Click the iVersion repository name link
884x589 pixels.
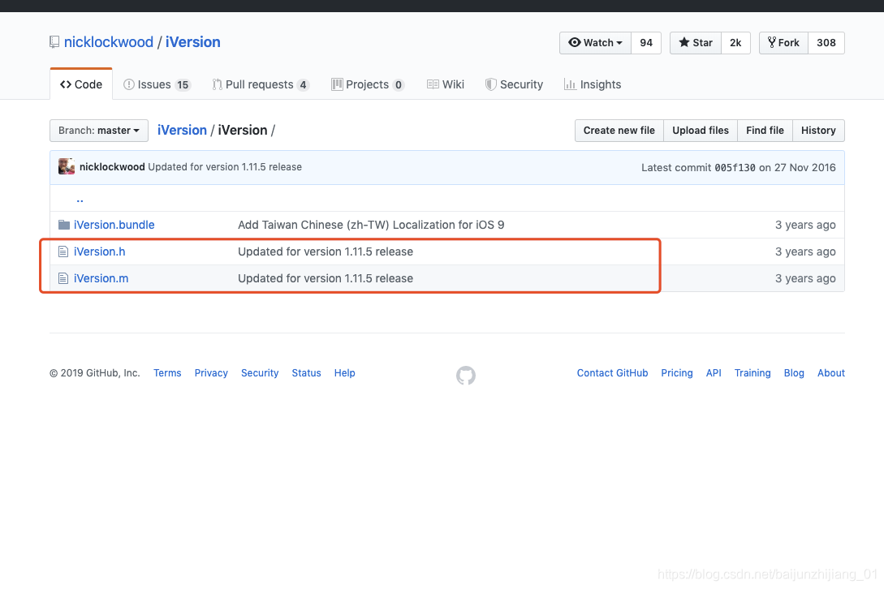pos(193,42)
